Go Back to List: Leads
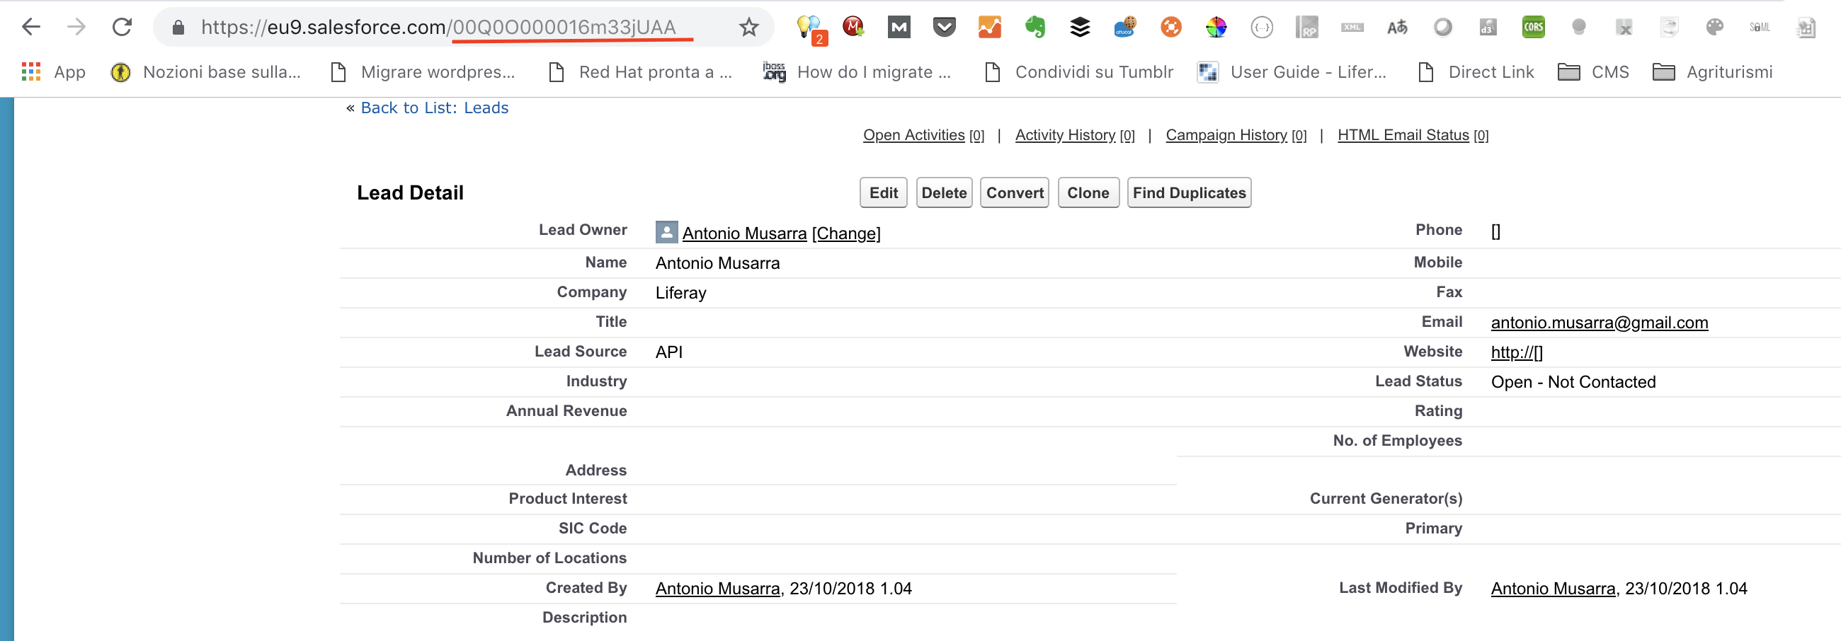1841x641 pixels. 435,108
